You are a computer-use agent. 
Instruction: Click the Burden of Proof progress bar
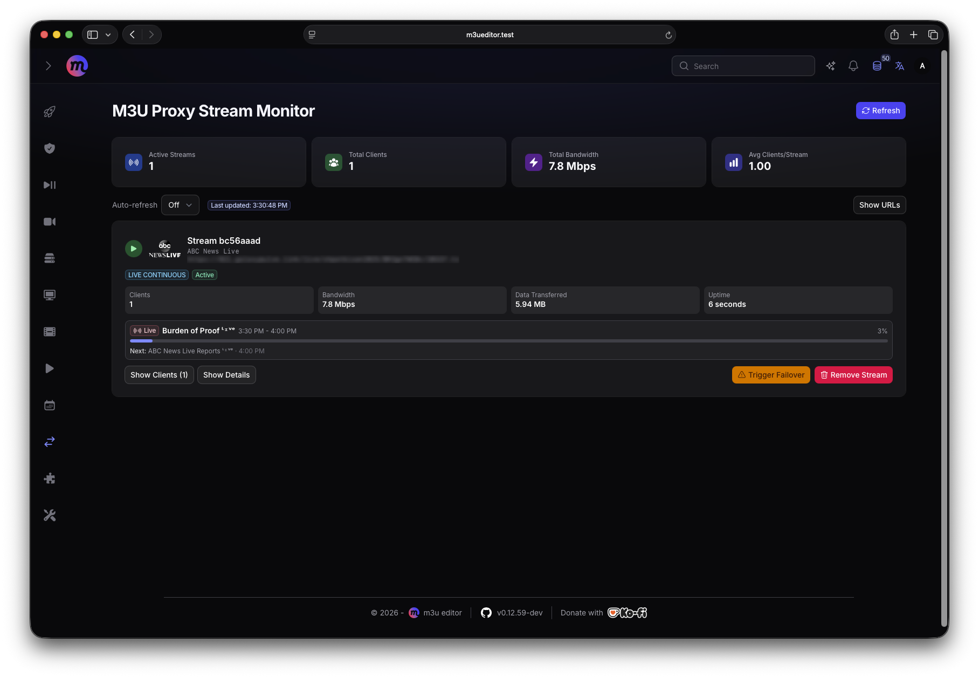(508, 341)
